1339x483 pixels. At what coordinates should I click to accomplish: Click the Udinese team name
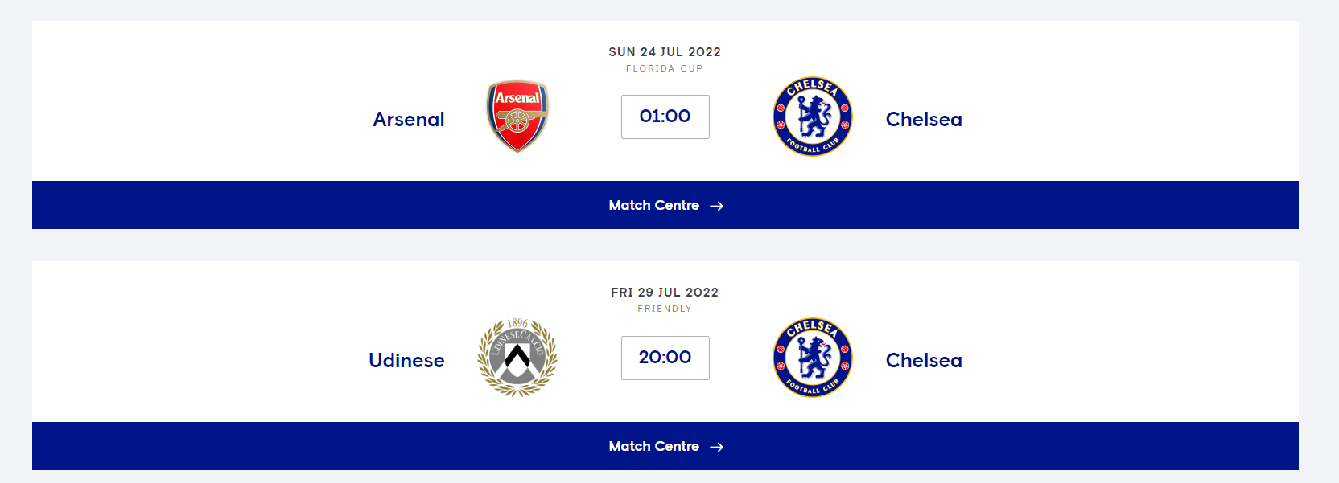point(406,361)
